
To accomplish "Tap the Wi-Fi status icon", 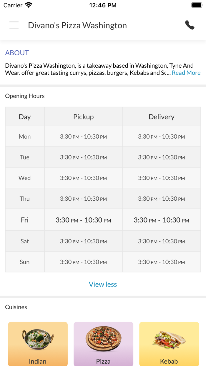I will point(29,5).
